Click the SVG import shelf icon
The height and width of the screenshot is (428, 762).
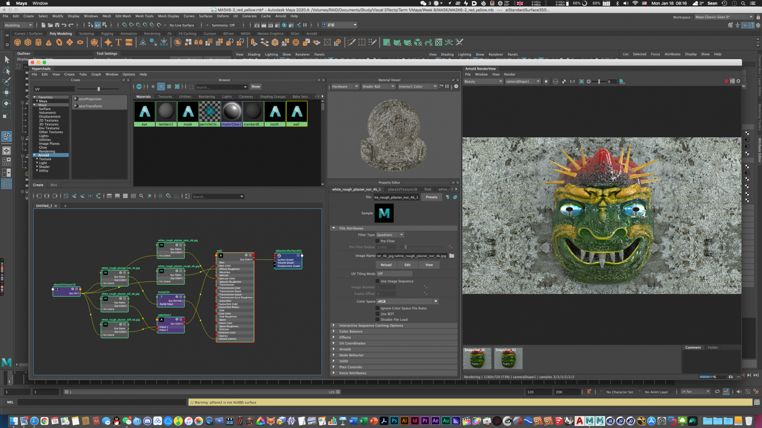(x=129, y=42)
